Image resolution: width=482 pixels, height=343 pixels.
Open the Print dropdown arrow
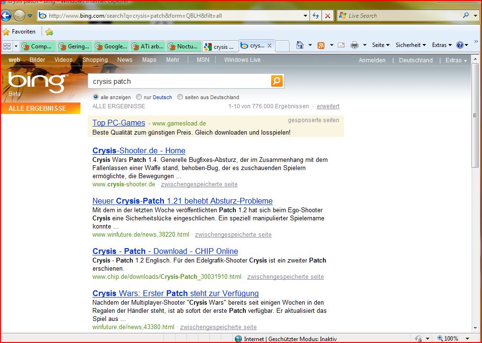[x=365, y=45]
